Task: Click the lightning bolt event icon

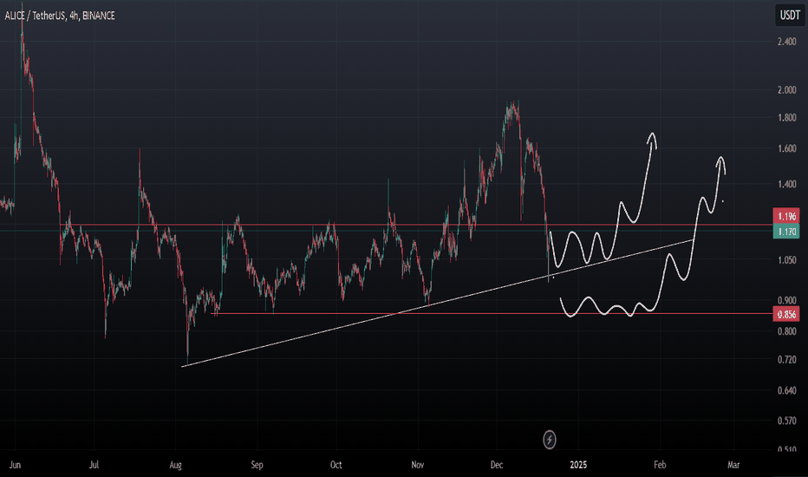Action: (550, 440)
